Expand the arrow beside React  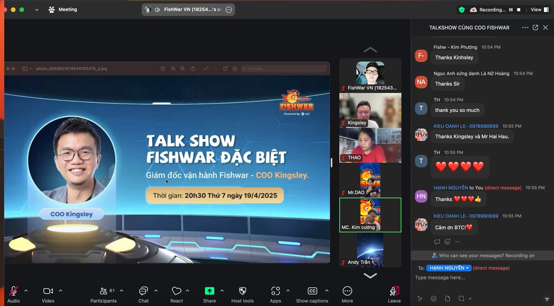point(187,291)
